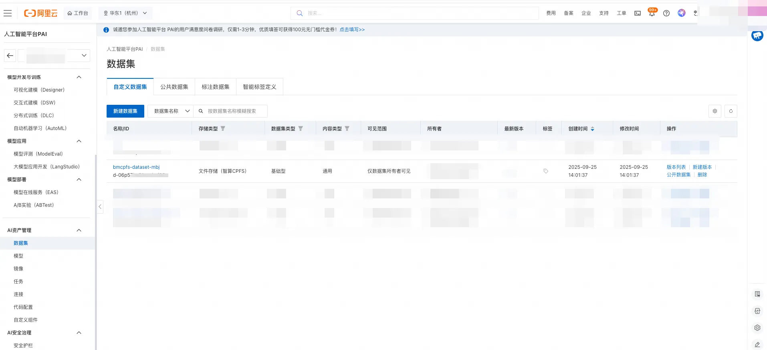Image resolution: width=767 pixels, height=350 pixels.
Task: Click 公开数据集 for bmcpfs-dataset-mbj
Action: [x=679, y=175]
